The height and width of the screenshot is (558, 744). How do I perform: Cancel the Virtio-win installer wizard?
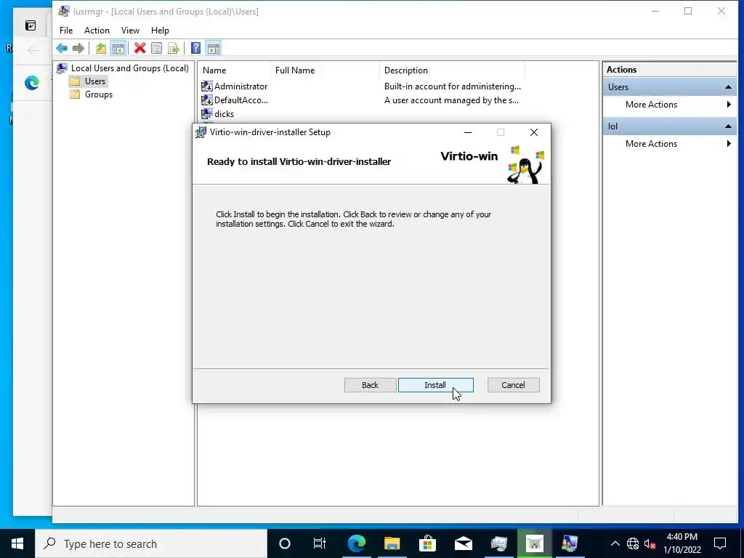click(514, 385)
